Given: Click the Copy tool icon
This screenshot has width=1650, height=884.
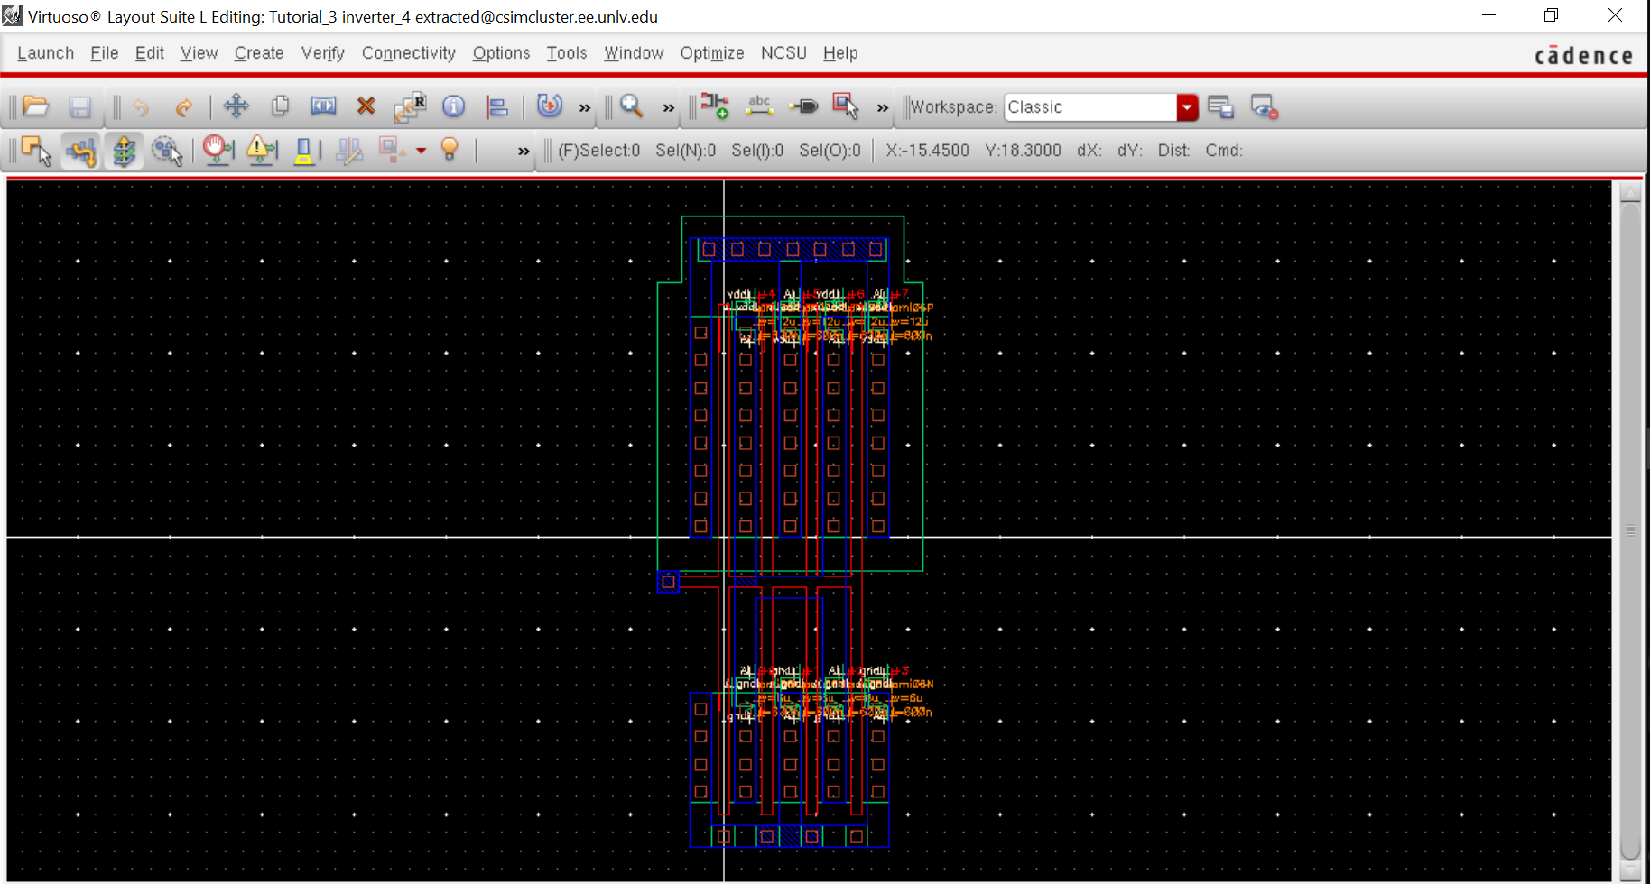Looking at the screenshot, I should point(280,106).
